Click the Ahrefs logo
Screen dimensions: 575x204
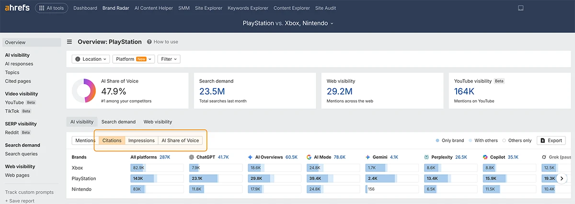coord(17,8)
